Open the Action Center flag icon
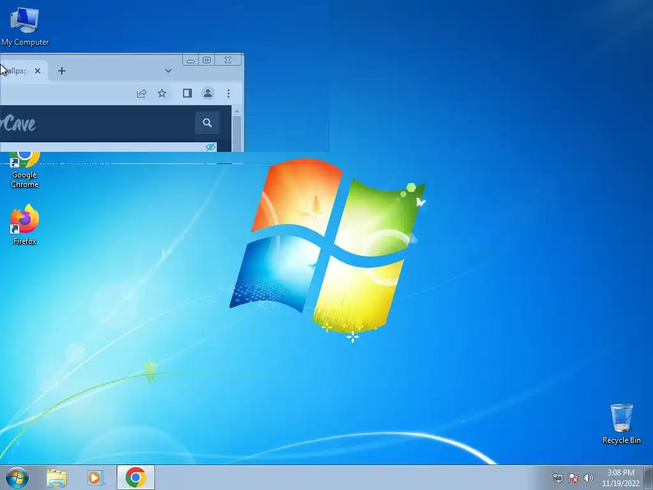The image size is (653, 490). point(573,478)
